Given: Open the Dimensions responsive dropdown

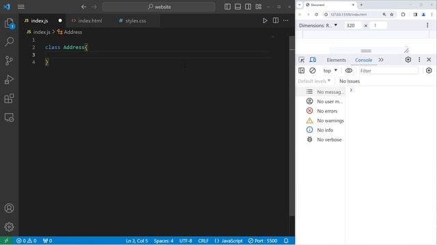Looking at the screenshot, I should coord(318,25).
